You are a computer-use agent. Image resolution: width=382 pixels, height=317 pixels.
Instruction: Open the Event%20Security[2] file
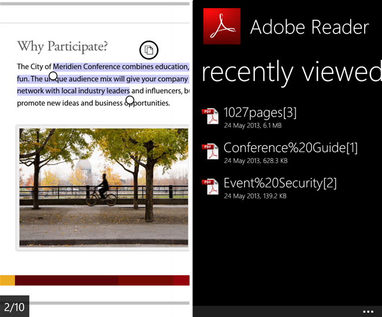click(x=280, y=183)
